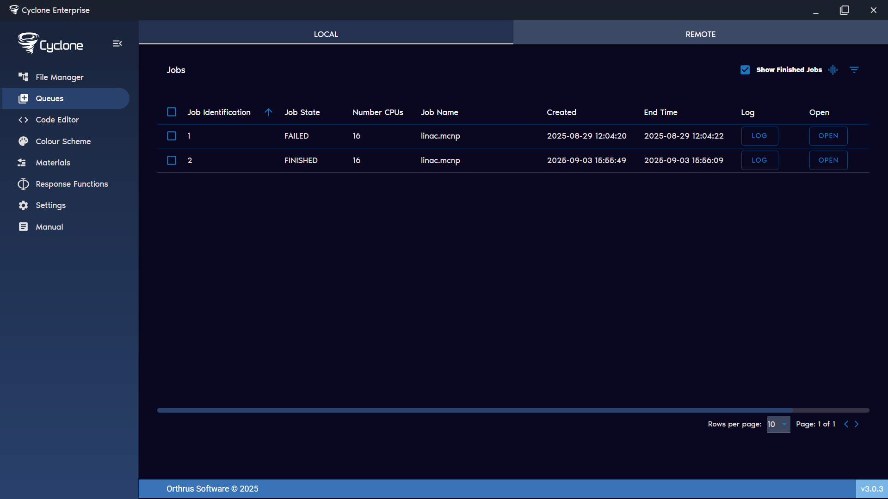
Task: View LOG for the FAILED job
Action: pos(759,136)
